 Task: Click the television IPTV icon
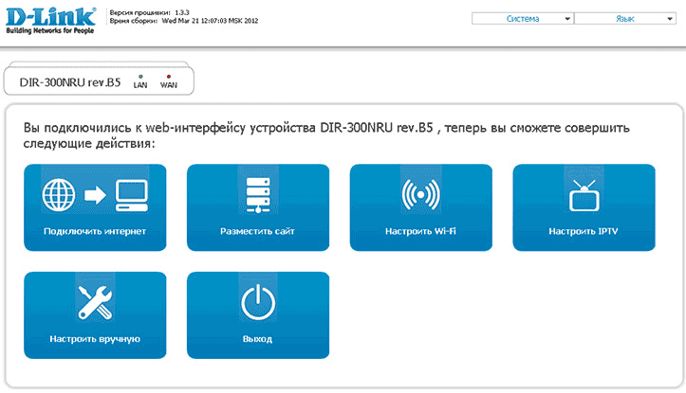584,194
